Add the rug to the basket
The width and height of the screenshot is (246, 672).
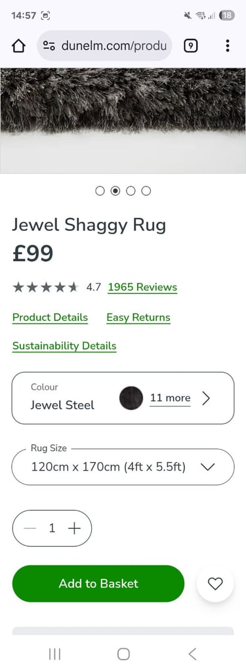point(98,583)
